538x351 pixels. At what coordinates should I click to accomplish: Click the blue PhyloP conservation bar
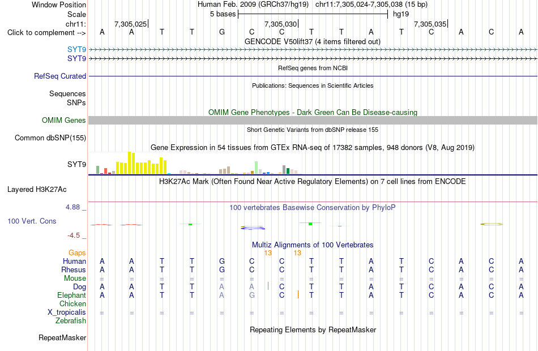pyautogui.click(x=253, y=229)
